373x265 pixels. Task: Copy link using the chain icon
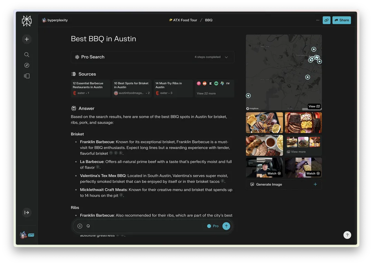coord(326,20)
